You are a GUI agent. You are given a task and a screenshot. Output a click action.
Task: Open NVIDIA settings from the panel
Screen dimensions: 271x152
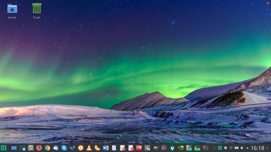pyautogui.click(x=181, y=148)
